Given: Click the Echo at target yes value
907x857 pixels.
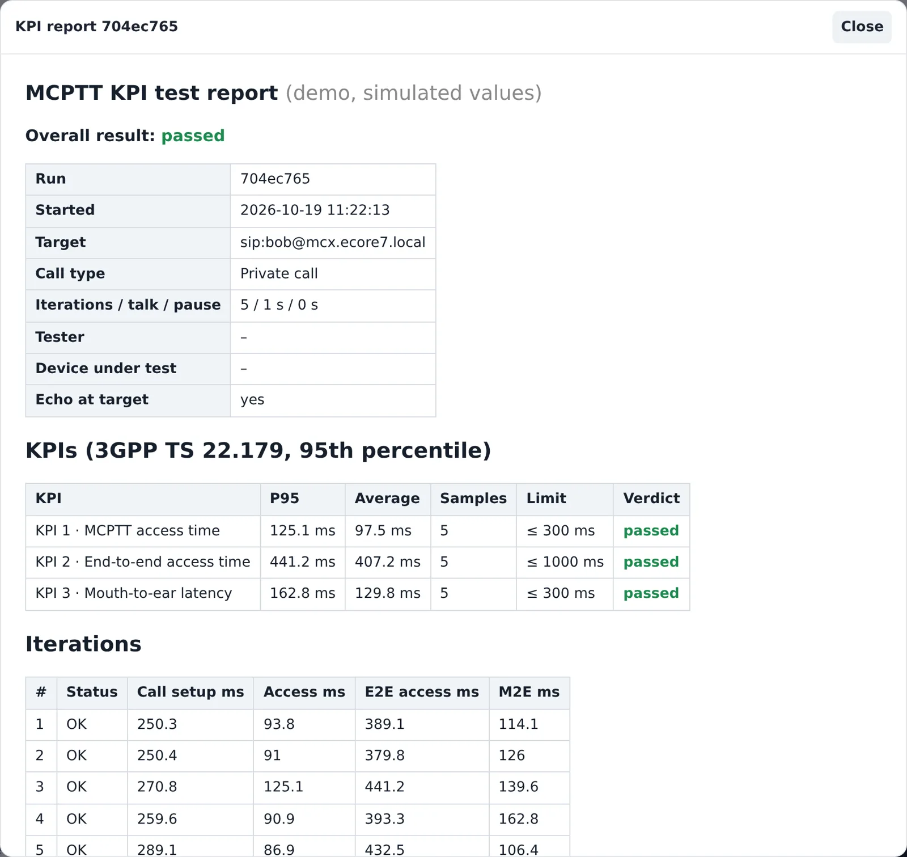Looking at the screenshot, I should tap(252, 400).
